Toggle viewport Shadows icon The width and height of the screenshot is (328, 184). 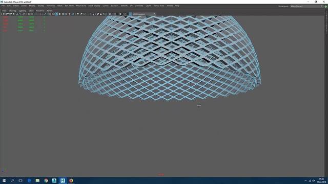[73, 14]
